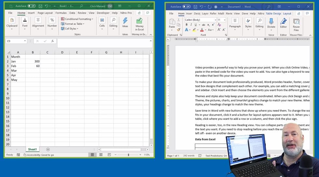Click Reuse Files in Word ribbon
Screen dimensions: 319x177
pos(296,24)
